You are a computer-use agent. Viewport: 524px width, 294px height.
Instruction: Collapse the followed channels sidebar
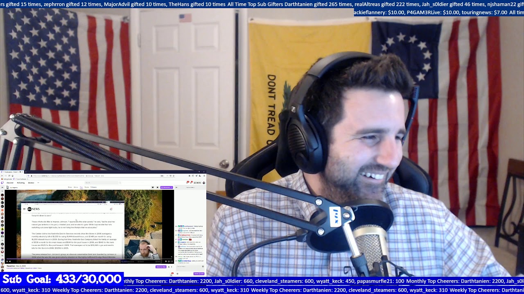[x=2, y=187]
